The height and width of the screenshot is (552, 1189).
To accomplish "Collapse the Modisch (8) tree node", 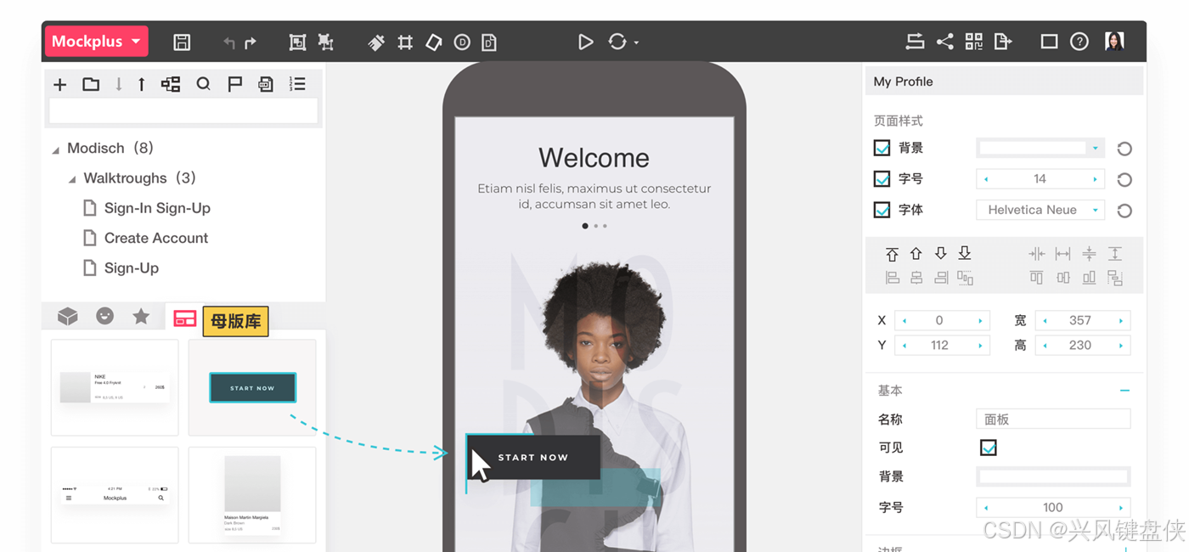I will 55,149.
